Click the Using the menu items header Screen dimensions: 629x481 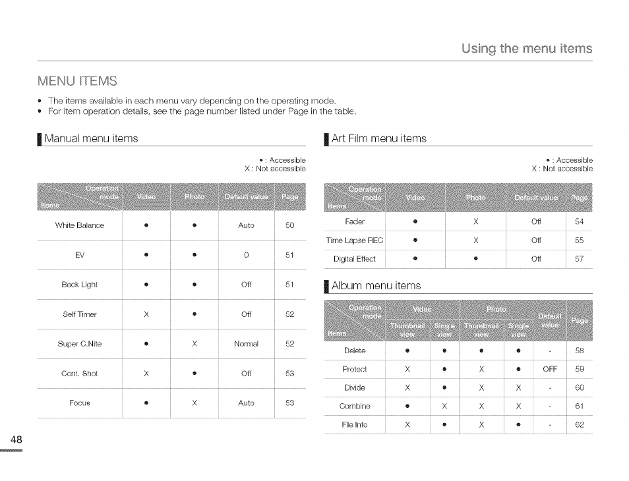[527, 49]
